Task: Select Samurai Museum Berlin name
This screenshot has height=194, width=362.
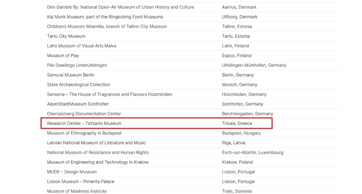Action: click(x=71, y=75)
